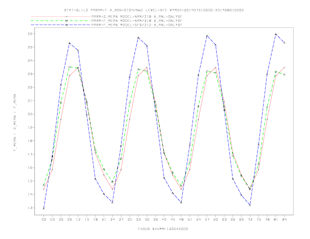The height and width of the screenshot is (239, 310).
Task: Click x-axis tick label 33
Action: click(138, 219)
